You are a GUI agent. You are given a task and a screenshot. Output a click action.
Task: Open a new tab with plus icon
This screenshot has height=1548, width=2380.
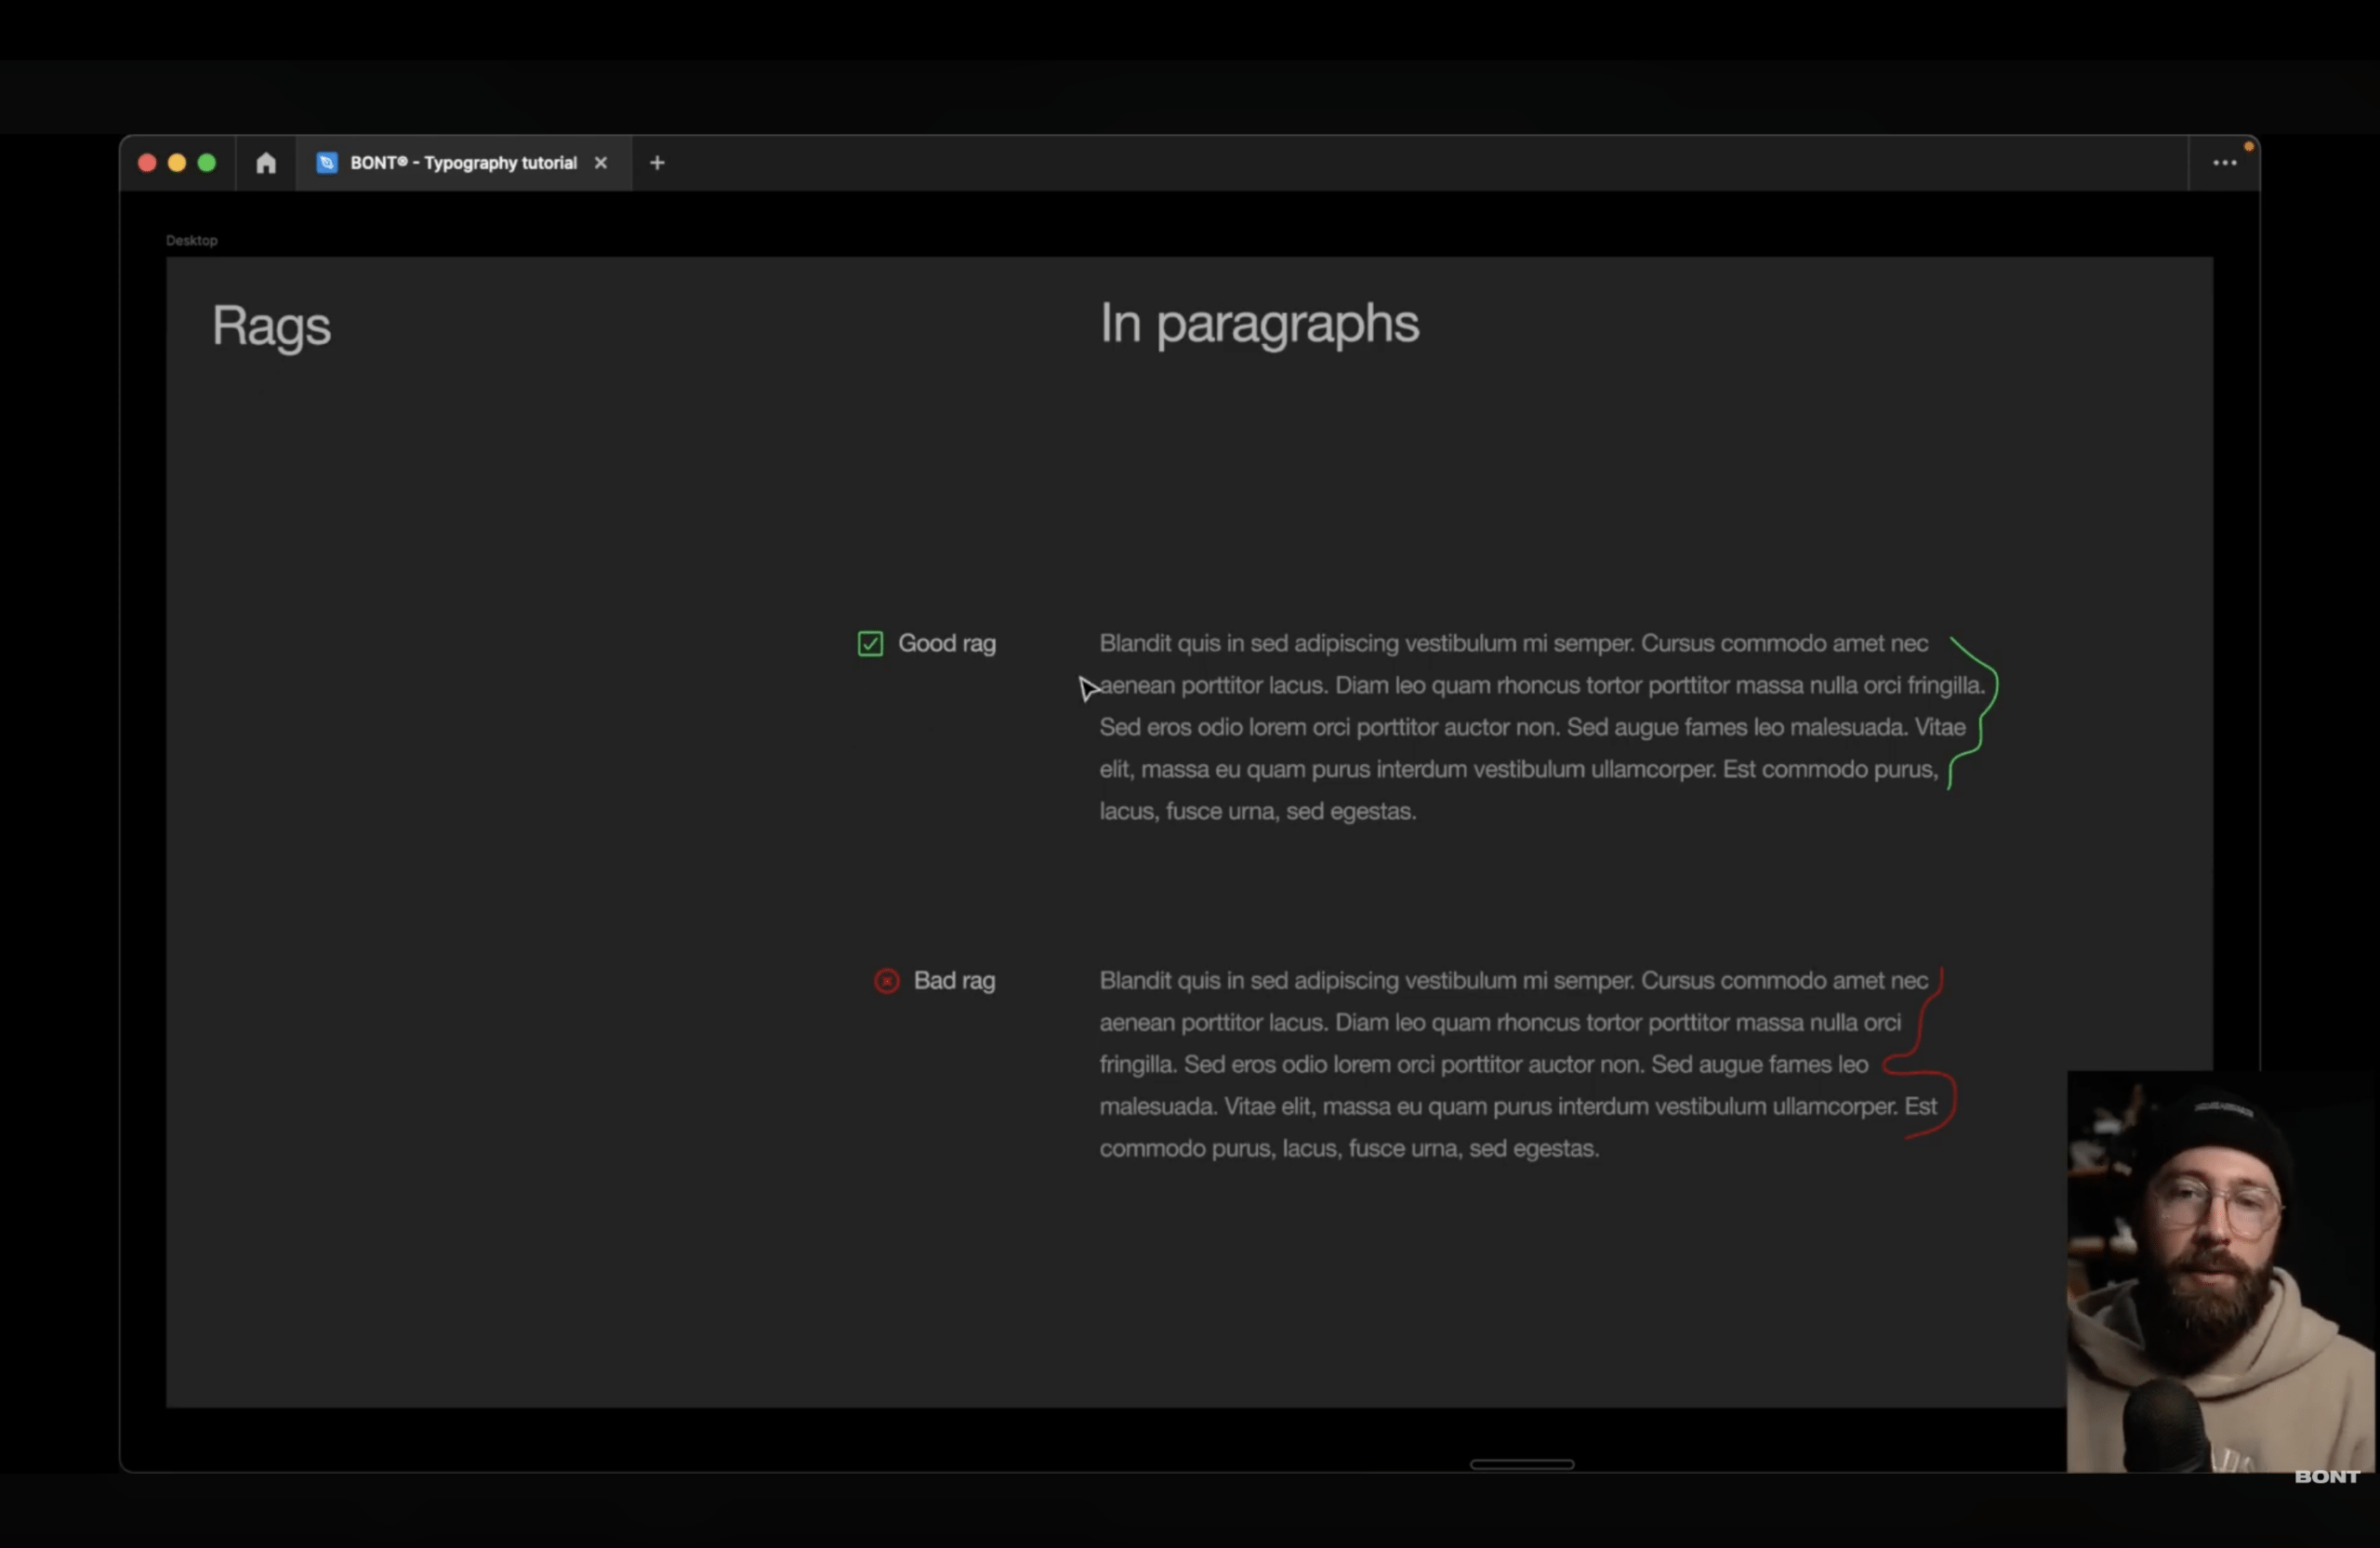tap(657, 163)
